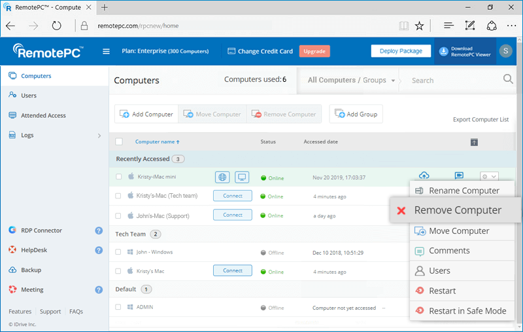
Task: Open FAQs footer link
Action: point(76,311)
